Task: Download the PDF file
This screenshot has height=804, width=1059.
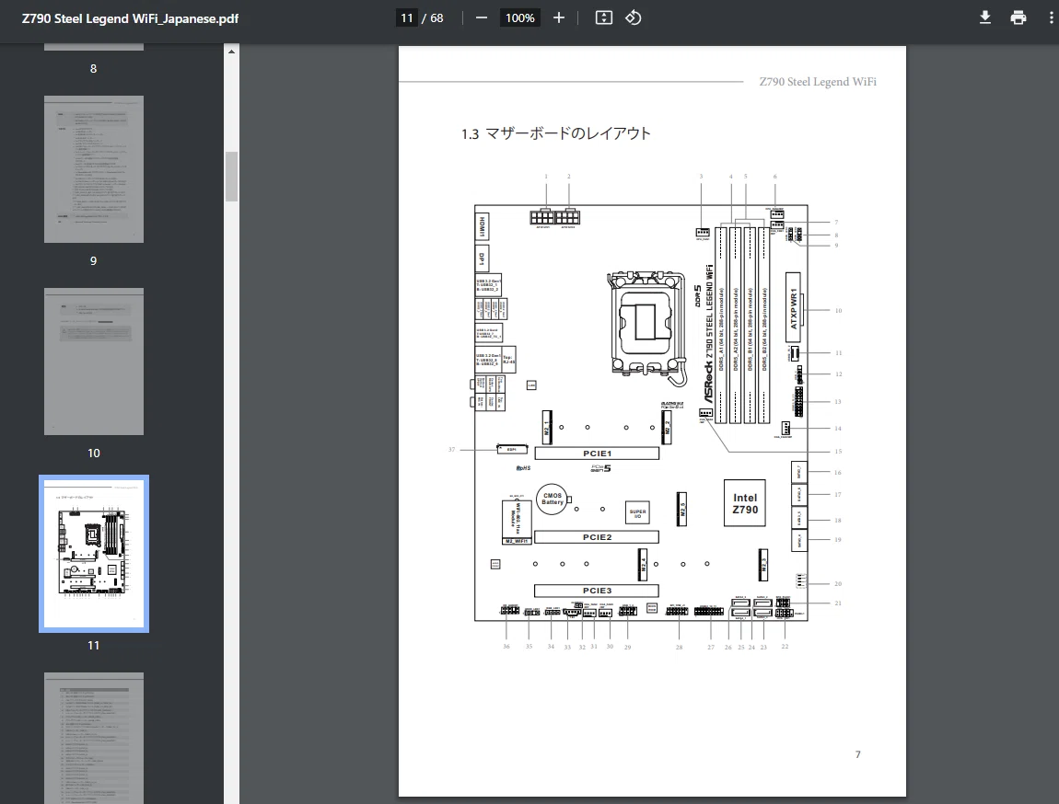Action: click(985, 18)
